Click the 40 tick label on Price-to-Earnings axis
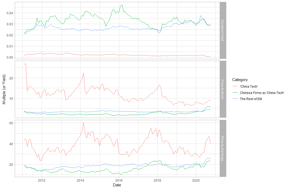Screen dimensions: 288x189 click(11, 144)
